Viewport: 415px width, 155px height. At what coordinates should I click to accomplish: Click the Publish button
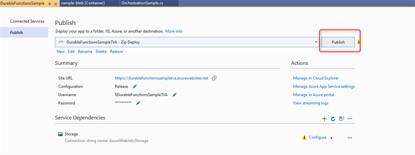point(338,42)
